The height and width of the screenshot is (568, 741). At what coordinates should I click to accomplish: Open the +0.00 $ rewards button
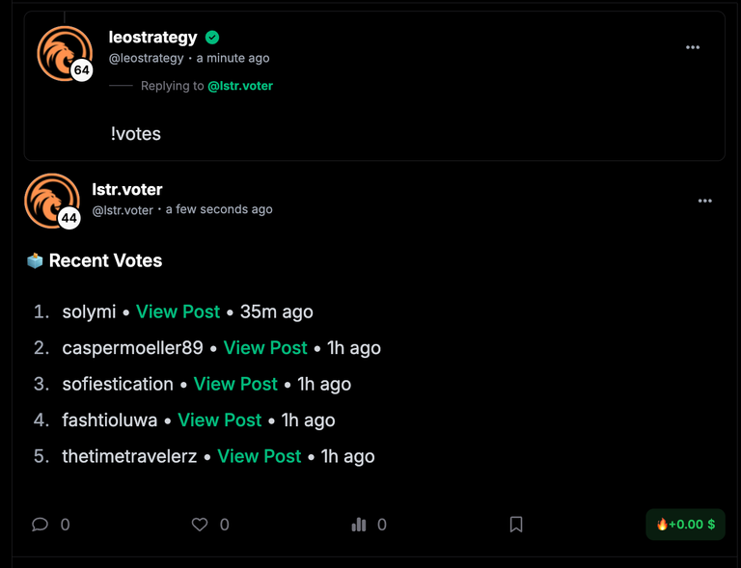[x=685, y=524]
